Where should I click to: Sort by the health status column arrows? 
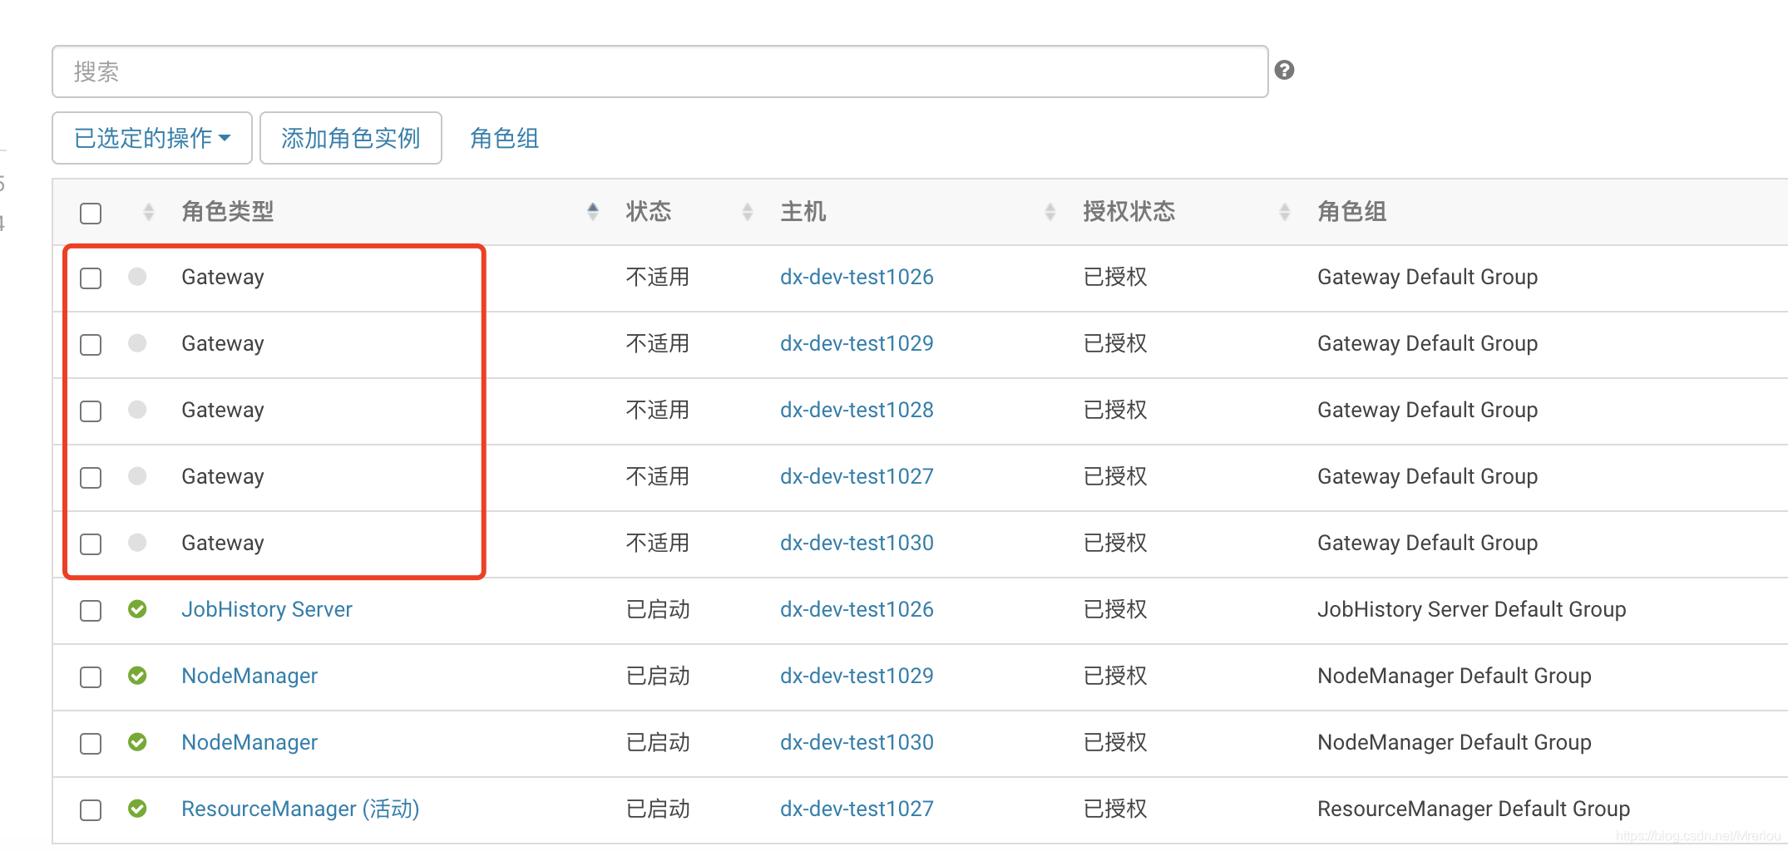[x=149, y=212]
